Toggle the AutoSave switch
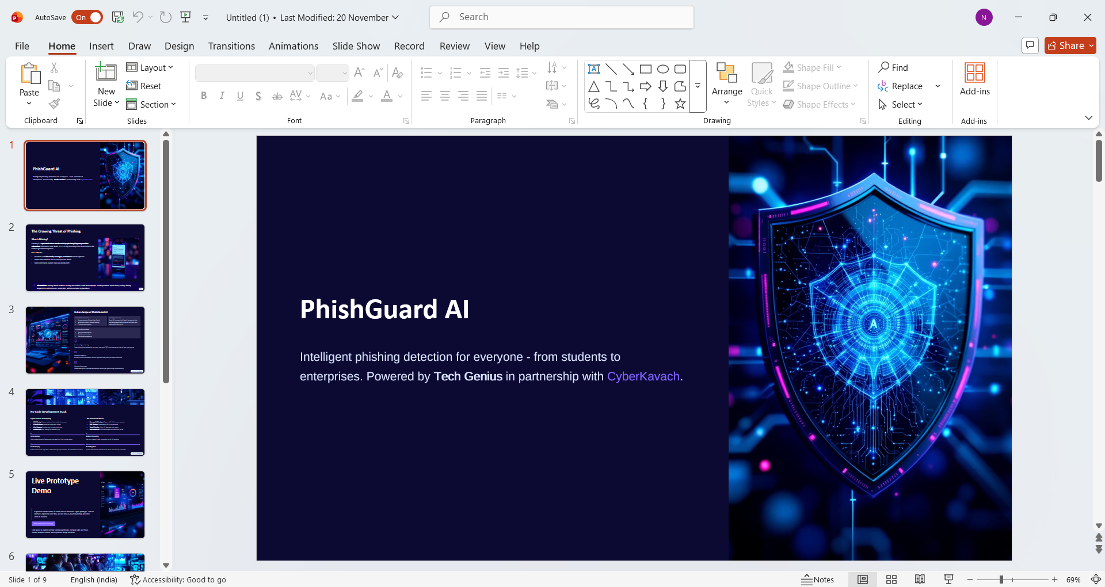The image size is (1105, 587). [x=87, y=17]
